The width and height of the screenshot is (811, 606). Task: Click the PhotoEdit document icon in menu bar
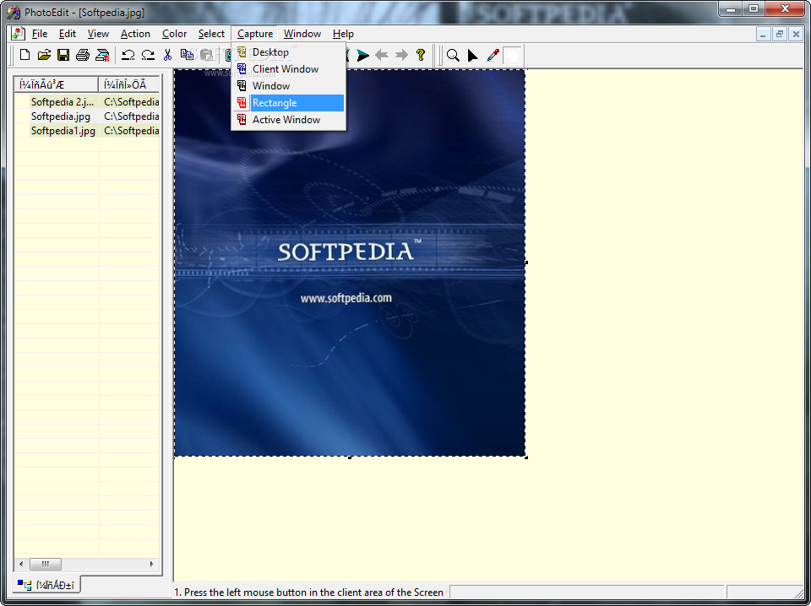(x=18, y=34)
